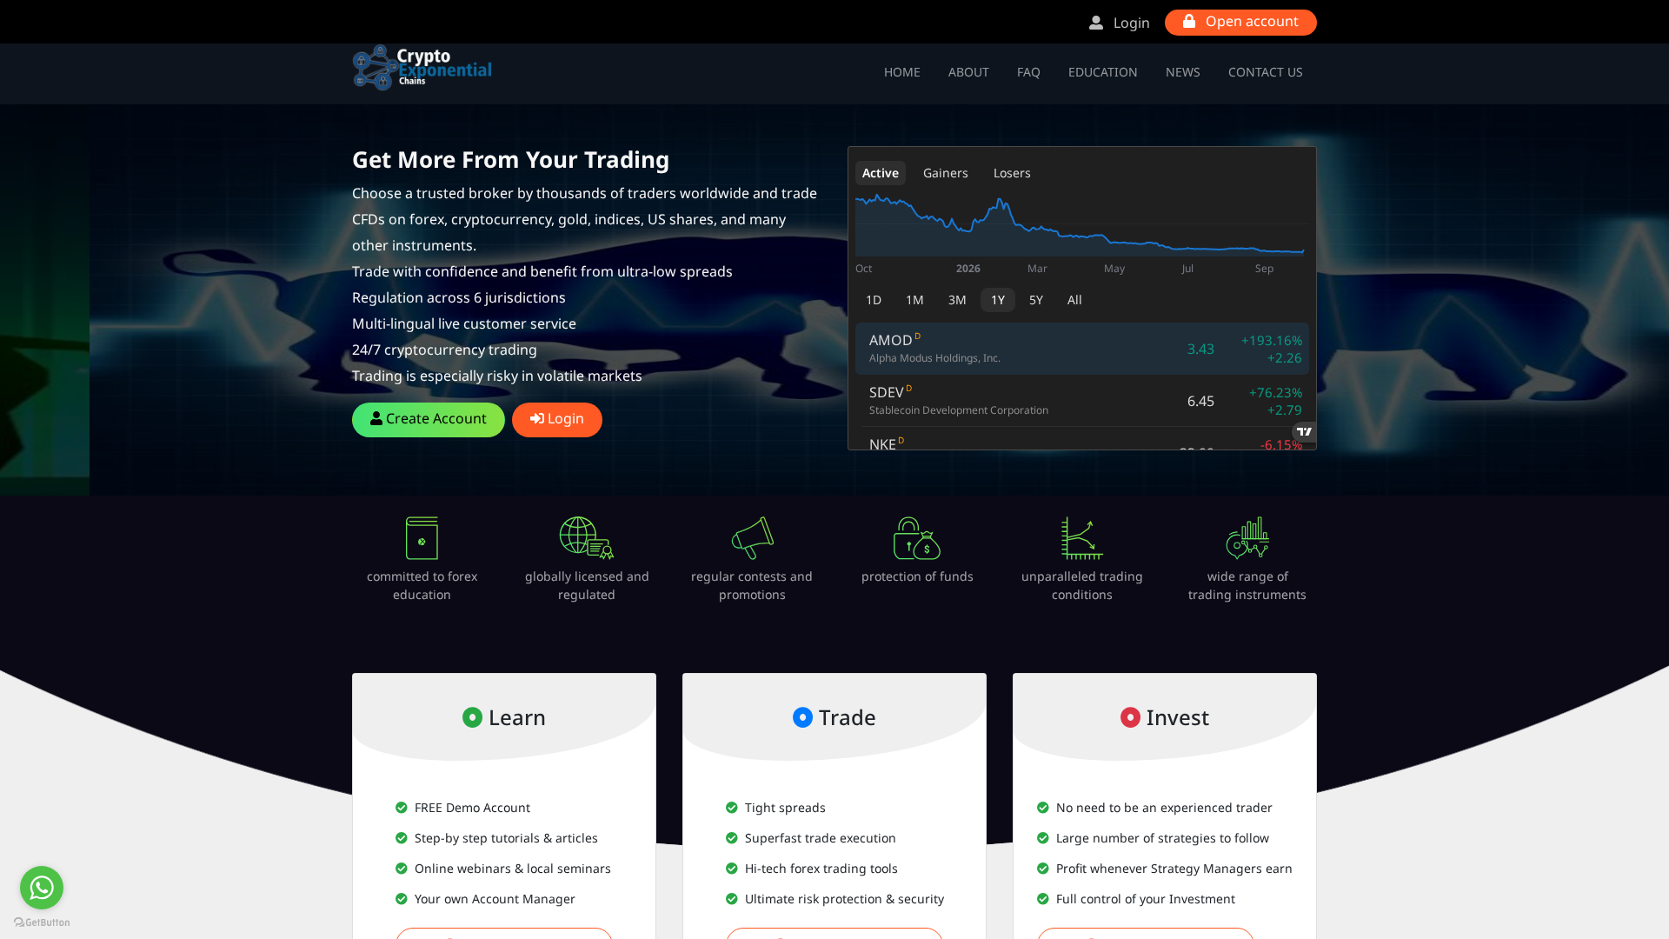Open WhatsApp chat bubble icon
The image size is (1669, 939).
(x=42, y=888)
